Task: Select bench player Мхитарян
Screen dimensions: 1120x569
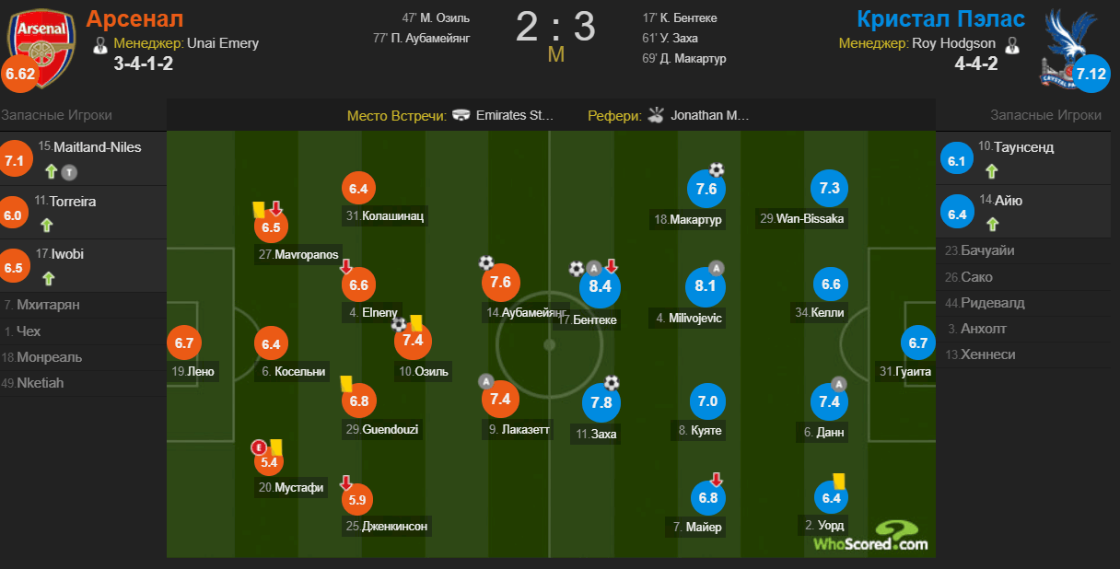Action: coord(83,305)
